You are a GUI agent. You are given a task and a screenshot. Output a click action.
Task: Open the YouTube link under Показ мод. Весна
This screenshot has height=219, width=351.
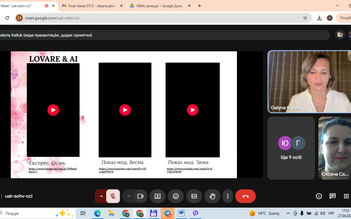click(x=123, y=170)
